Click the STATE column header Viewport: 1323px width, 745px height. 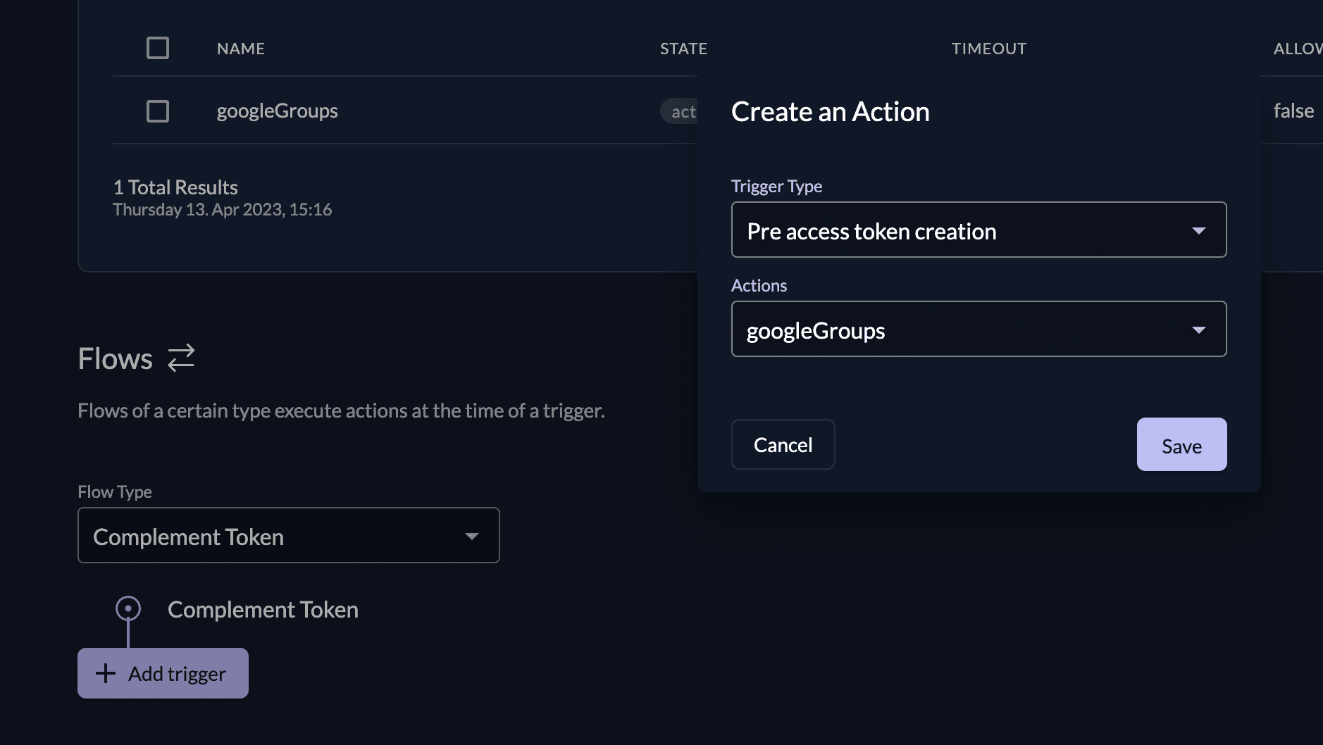(x=683, y=49)
